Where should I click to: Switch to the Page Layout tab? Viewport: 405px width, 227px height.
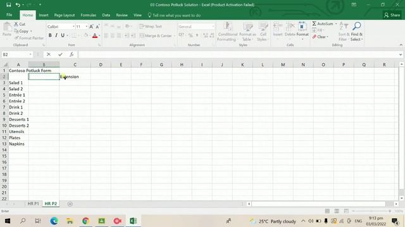point(65,15)
